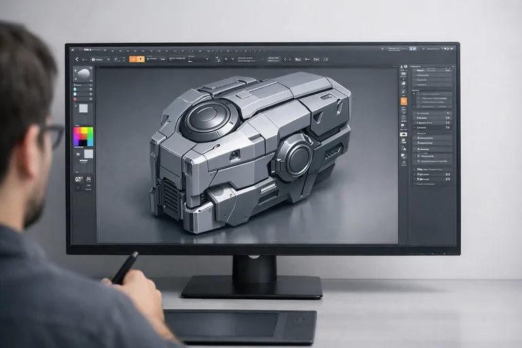The image size is (522, 348).
Task: Click the labeled button in the toolbar center
Action: (274, 59)
